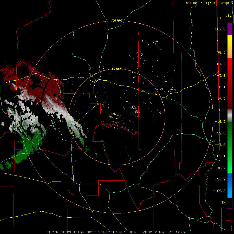234x234 pixels.
Task: Click the -78.7 velocity scale value
Action: [x=220, y=168]
